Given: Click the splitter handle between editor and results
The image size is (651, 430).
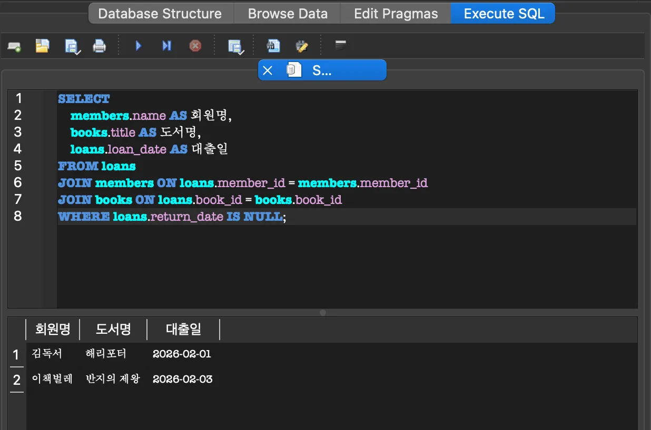Looking at the screenshot, I should (x=323, y=313).
